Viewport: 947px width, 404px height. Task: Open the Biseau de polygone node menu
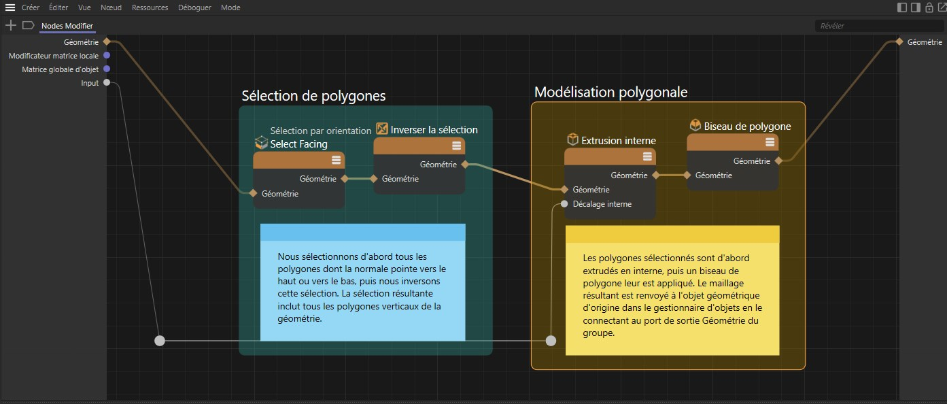tap(770, 142)
